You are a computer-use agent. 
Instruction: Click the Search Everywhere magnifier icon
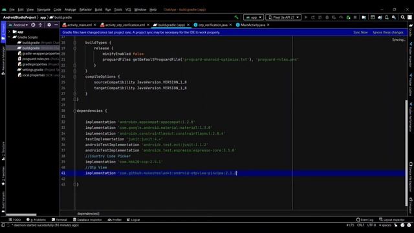[x=402, y=17]
